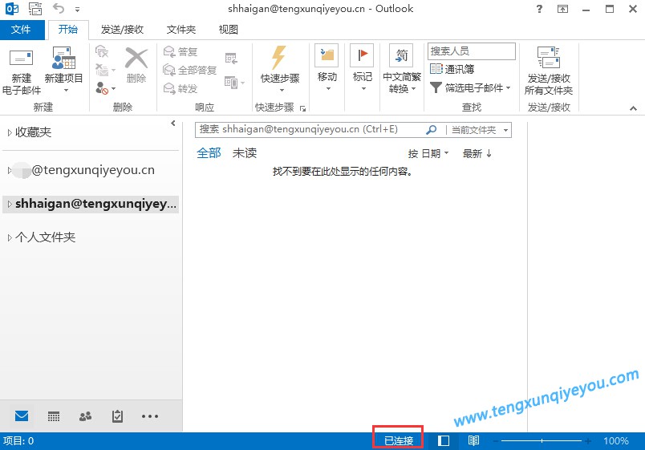Open ribbon display options button

point(562,9)
